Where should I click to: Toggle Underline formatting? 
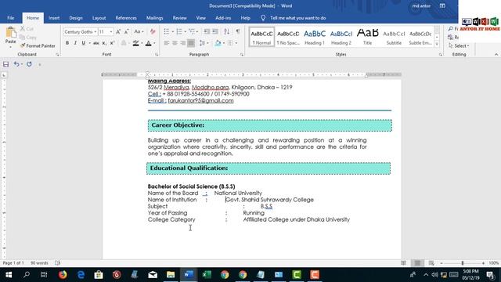point(84,43)
